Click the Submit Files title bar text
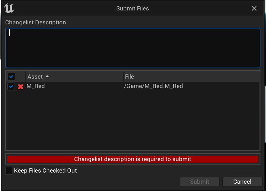The width and height of the screenshot is (266, 191). (133, 8)
